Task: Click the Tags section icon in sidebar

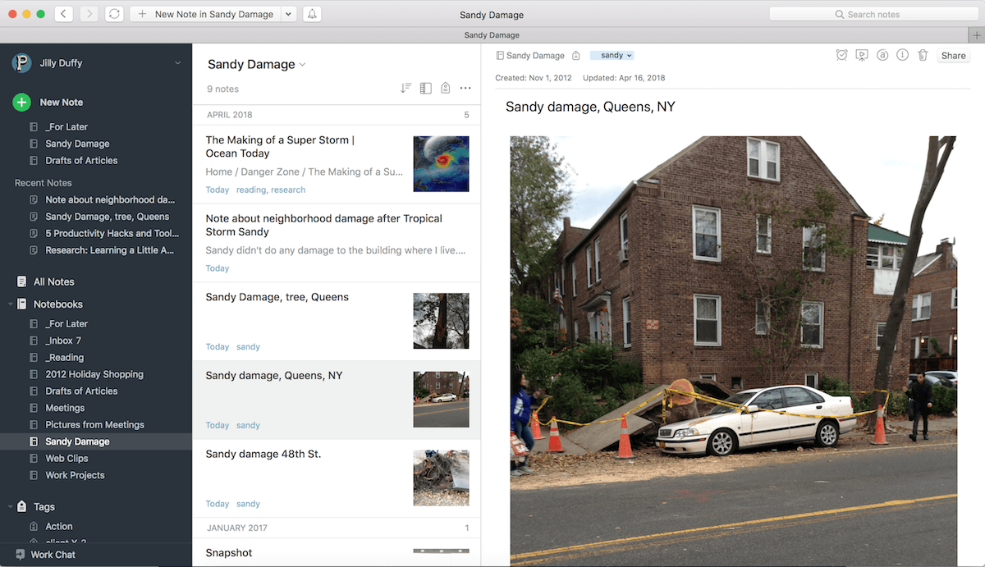Action: pos(21,507)
